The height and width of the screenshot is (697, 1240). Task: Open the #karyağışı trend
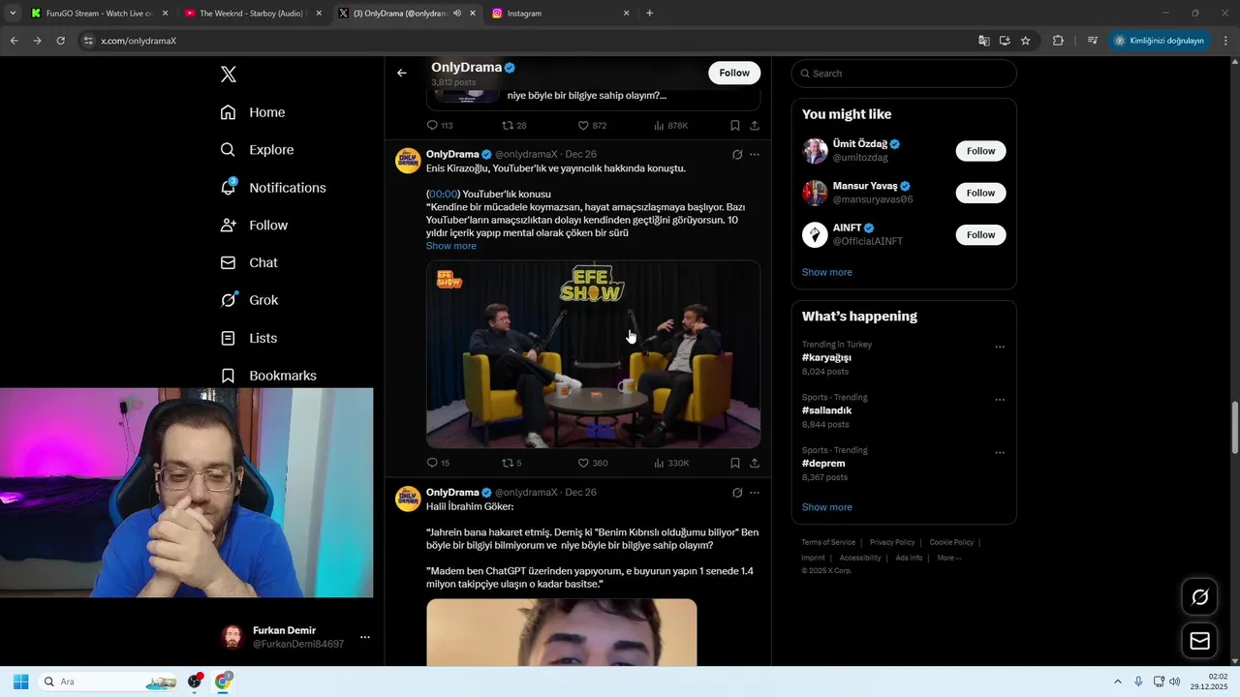click(x=826, y=357)
